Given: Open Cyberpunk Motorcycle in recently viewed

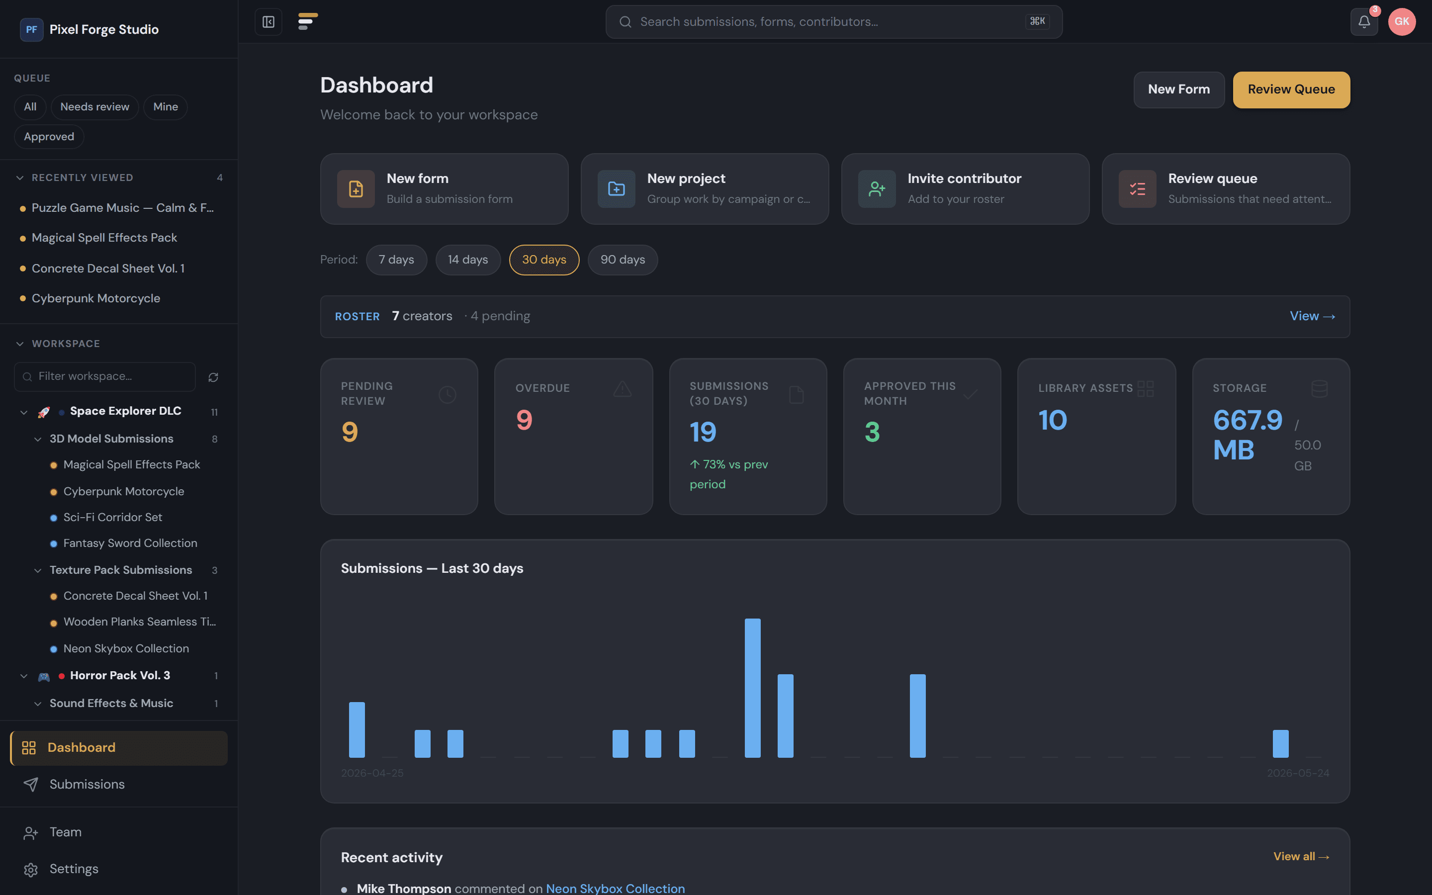Looking at the screenshot, I should pyautogui.click(x=119, y=299).
